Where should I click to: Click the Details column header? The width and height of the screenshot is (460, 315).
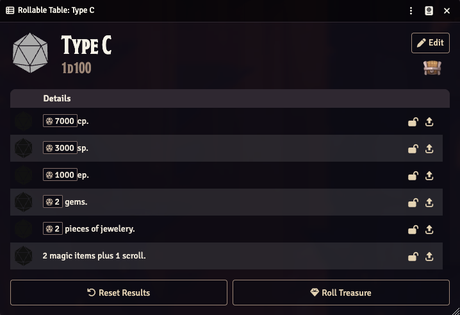point(57,98)
